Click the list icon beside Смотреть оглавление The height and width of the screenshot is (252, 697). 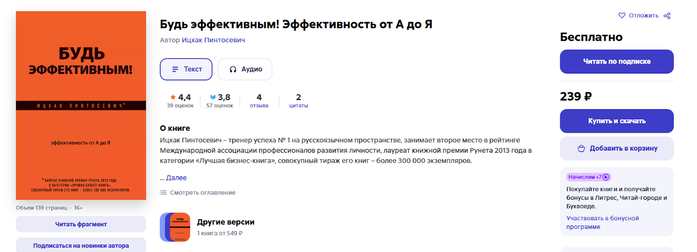[x=163, y=192]
